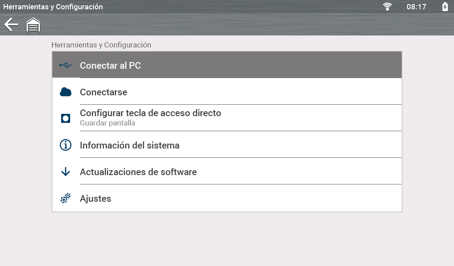Go back using the left arrow
Image resolution: width=454 pixels, height=266 pixels.
(11, 24)
